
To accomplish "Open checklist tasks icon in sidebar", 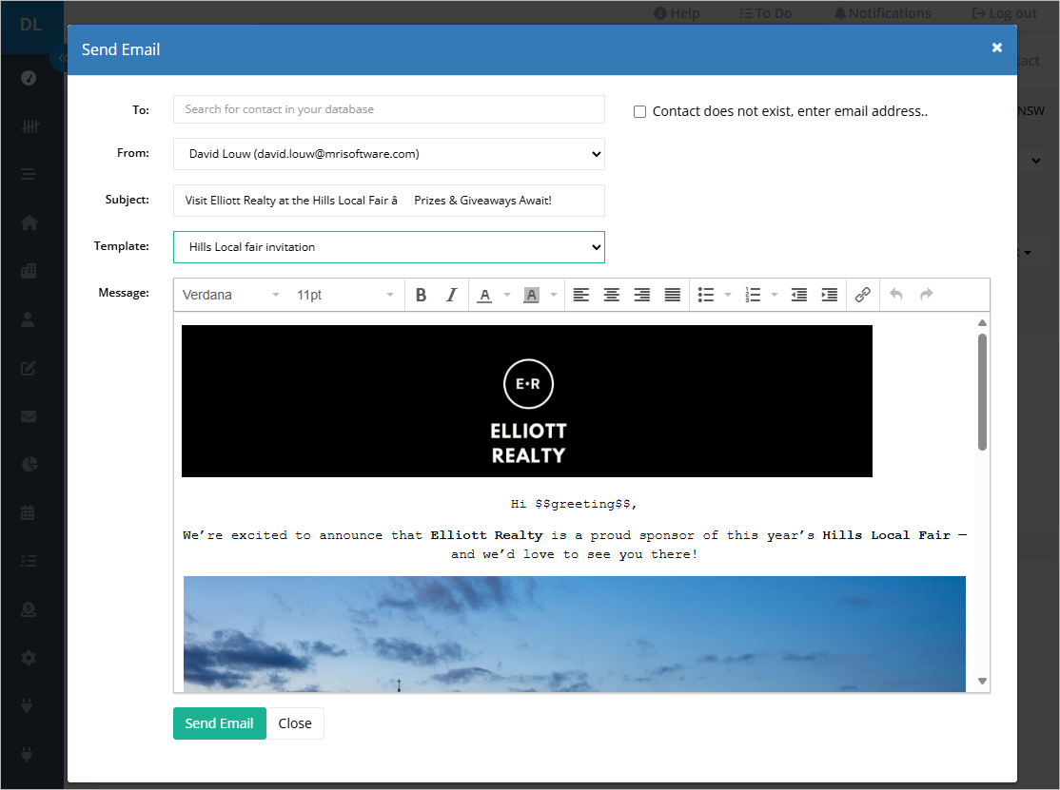I will click(29, 561).
